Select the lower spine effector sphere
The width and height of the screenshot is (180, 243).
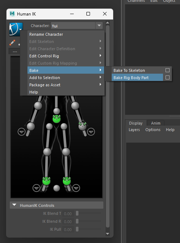[x=56, y=111]
